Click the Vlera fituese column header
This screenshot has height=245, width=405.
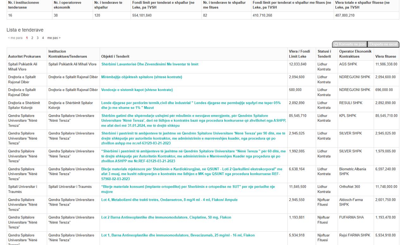tap(385, 57)
